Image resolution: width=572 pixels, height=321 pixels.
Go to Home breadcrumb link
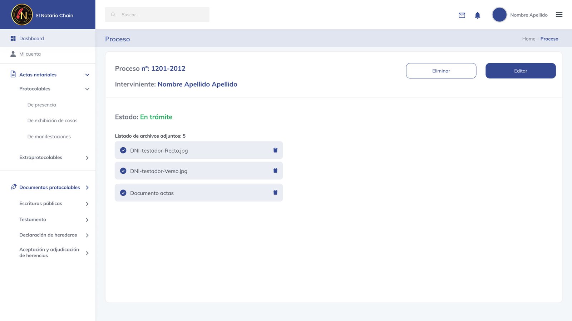tap(529, 39)
